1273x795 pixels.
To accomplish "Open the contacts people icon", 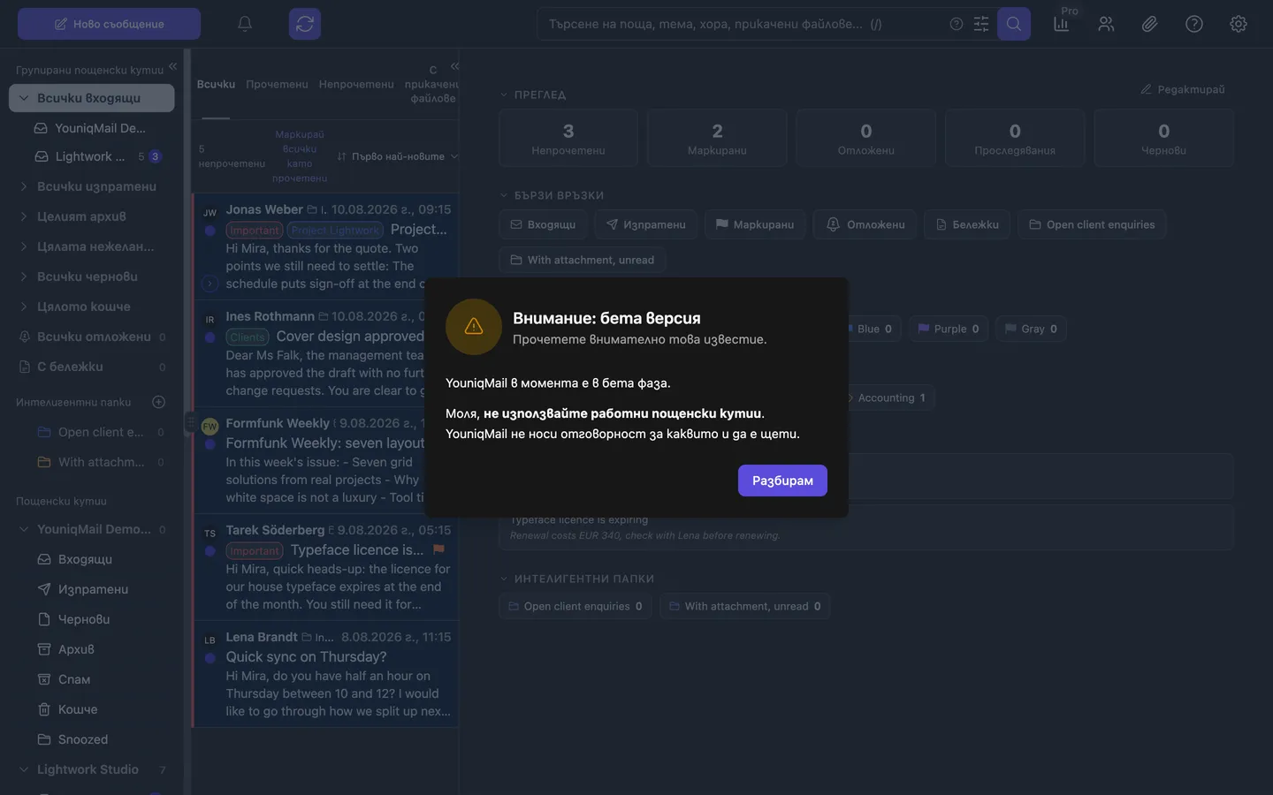I will (x=1106, y=24).
